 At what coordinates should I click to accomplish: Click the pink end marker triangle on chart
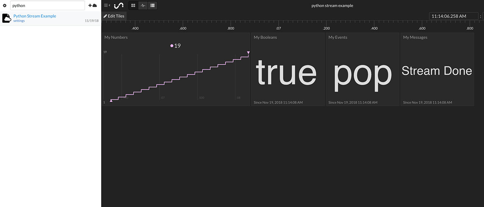(x=248, y=52)
